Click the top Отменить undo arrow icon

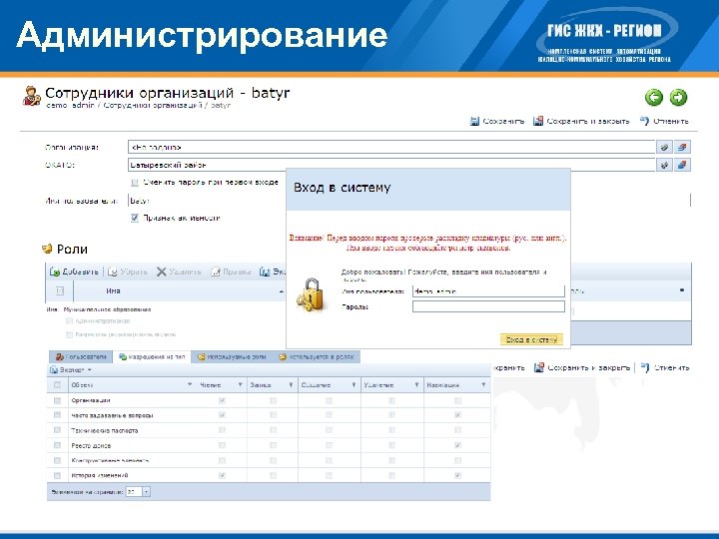(645, 121)
